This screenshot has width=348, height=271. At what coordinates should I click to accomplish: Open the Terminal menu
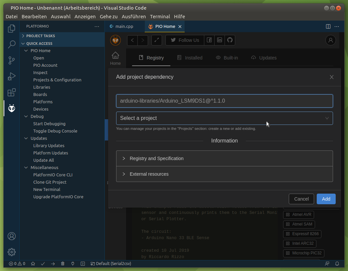pos(160,17)
